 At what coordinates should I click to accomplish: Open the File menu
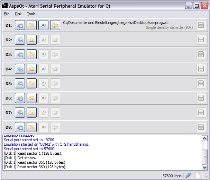point(7,14)
